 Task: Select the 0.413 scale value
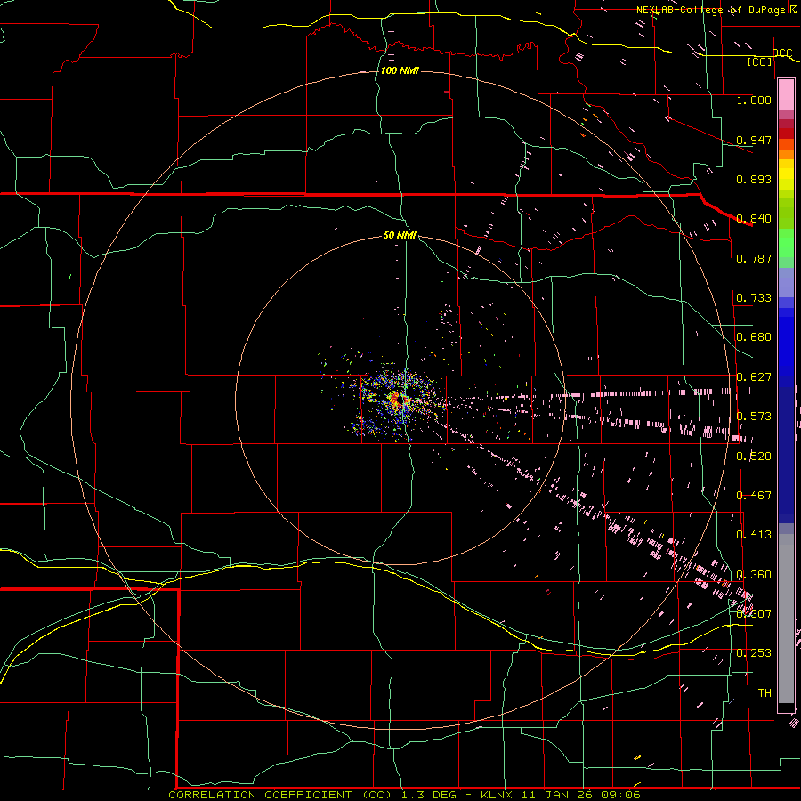pyautogui.click(x=754, y=535)
